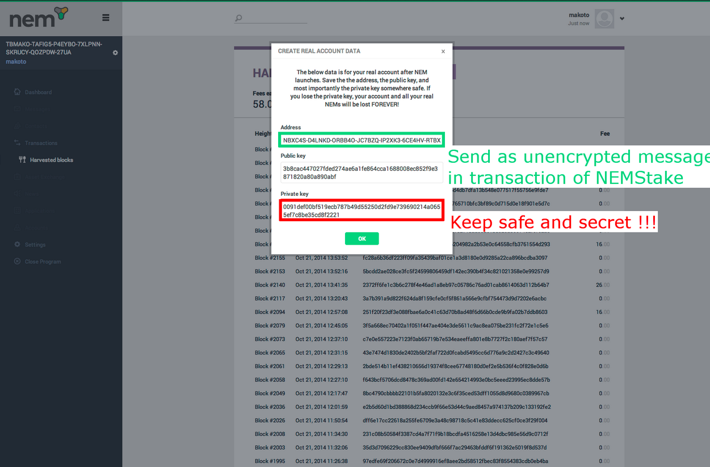Click date "Oct 21, 2014 12:57:08"
The height and width of the screenshot is (467, 710).
[x=321, y=312]
